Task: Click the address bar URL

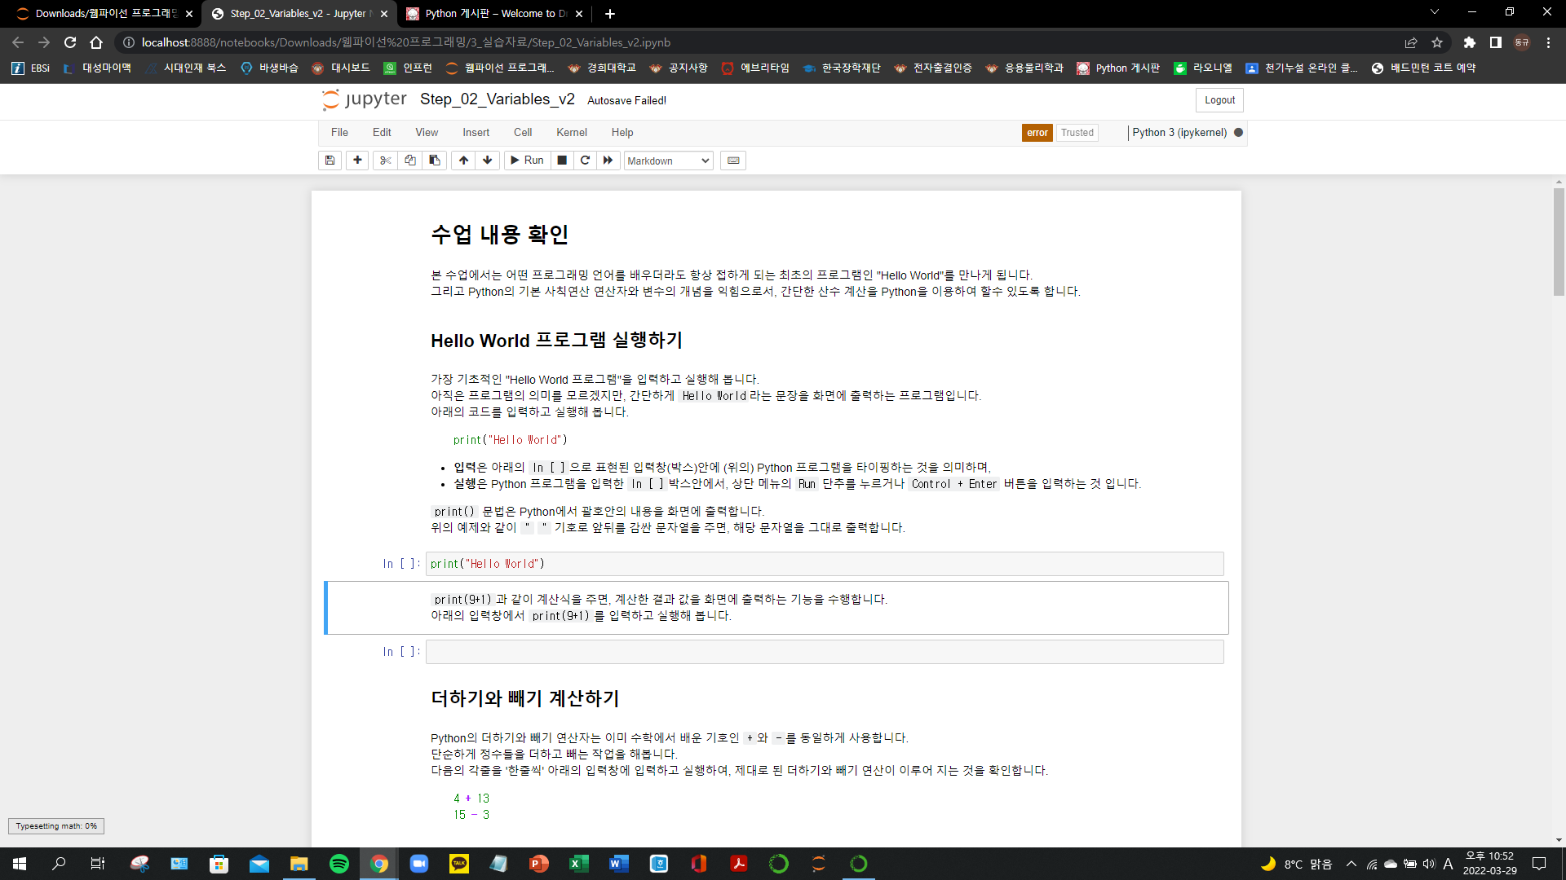Action: click(x=406, y=42)
